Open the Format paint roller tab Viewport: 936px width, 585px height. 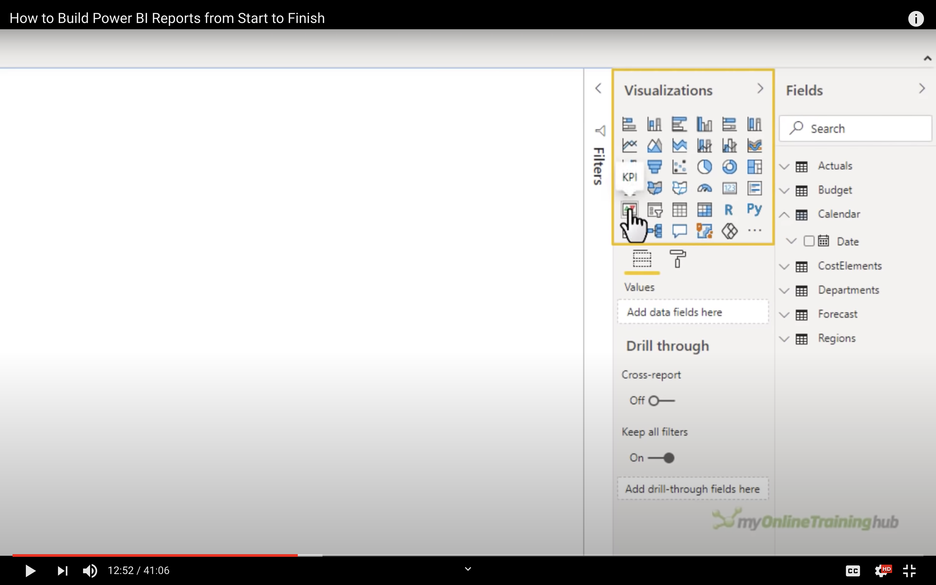(x=677, y=259)
